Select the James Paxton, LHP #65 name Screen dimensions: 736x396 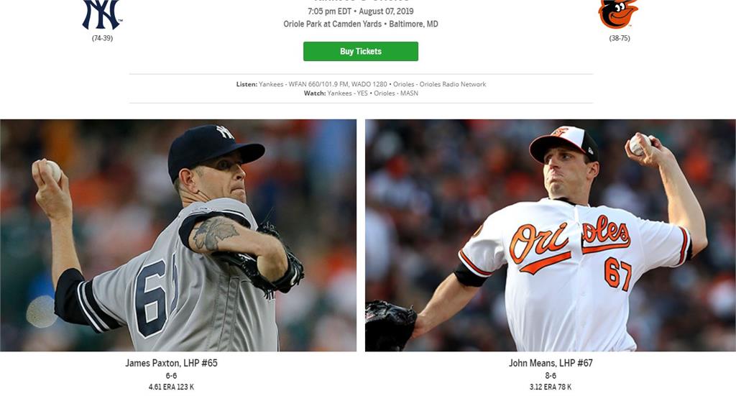[x=171, y=363]
